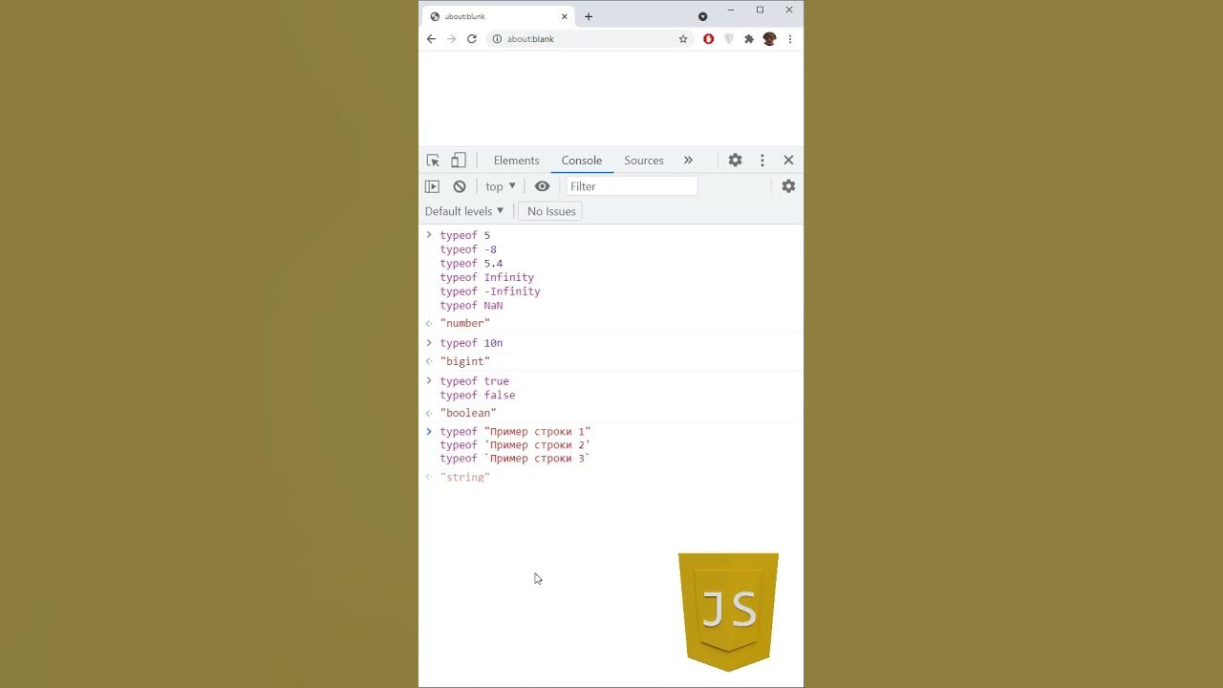Click the browser back arrow
1223x688 pixels.
click(431, 39)
